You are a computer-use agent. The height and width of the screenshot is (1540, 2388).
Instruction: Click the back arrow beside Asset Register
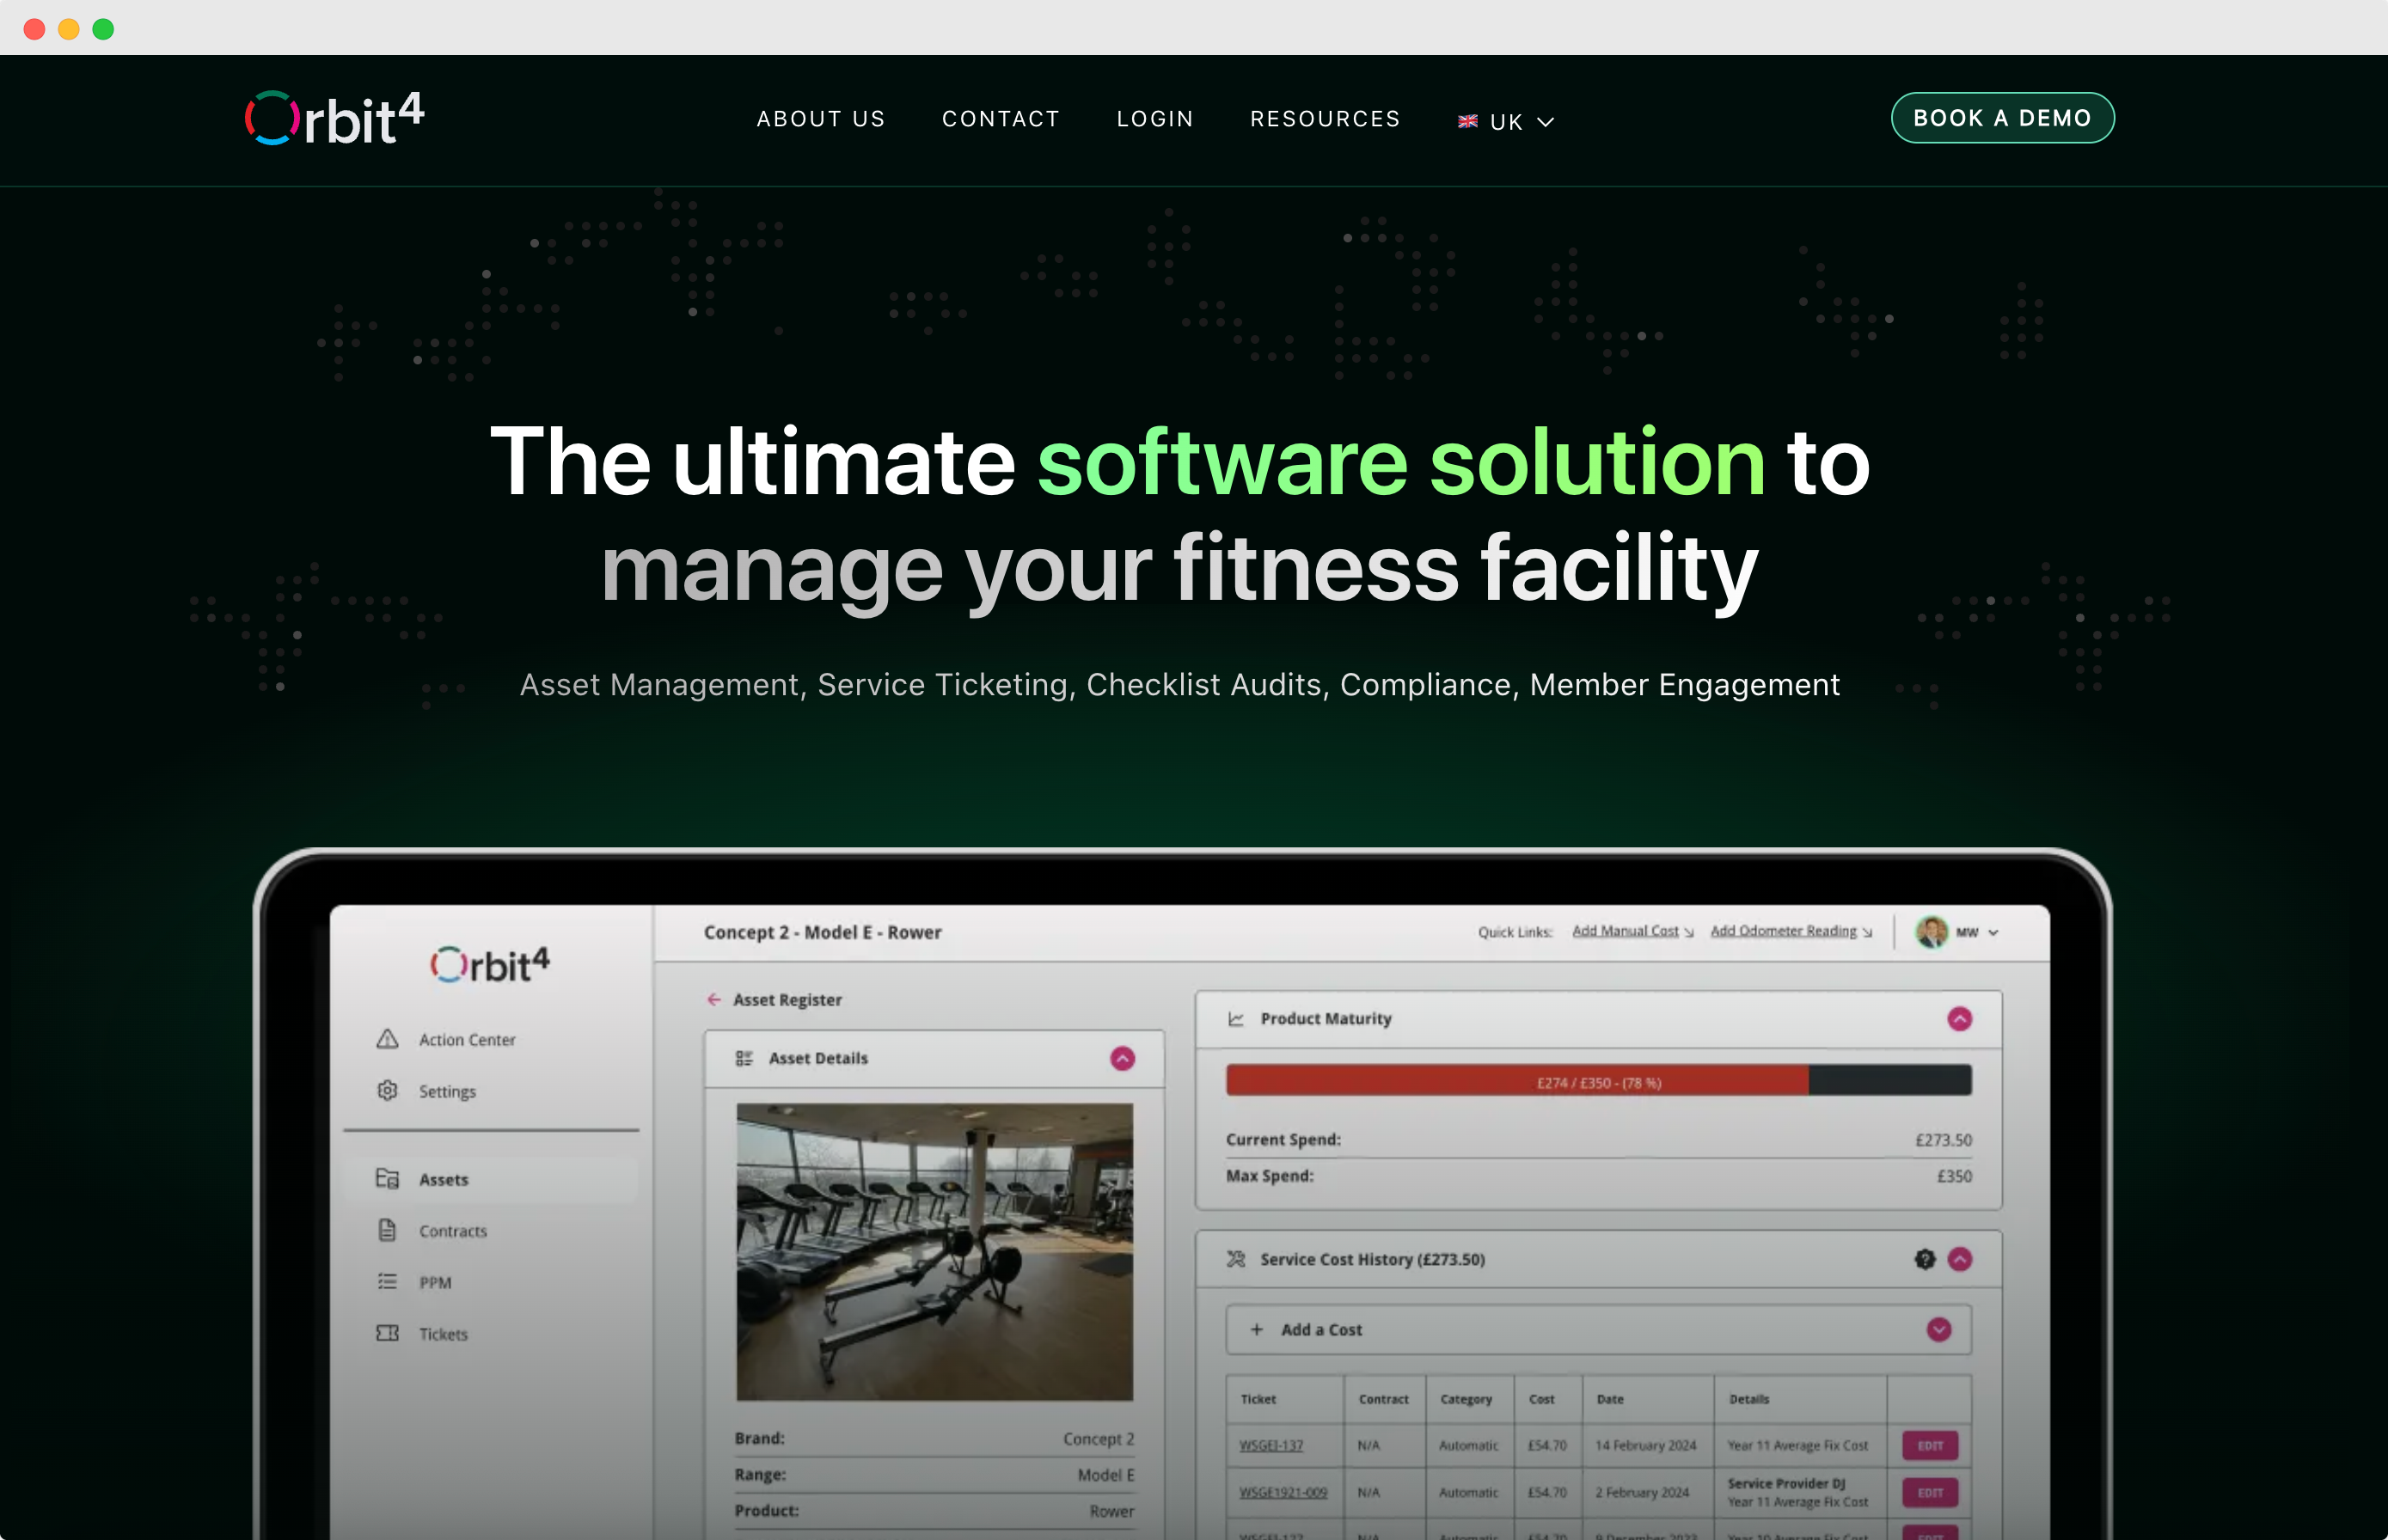click(x=715, y=999)
